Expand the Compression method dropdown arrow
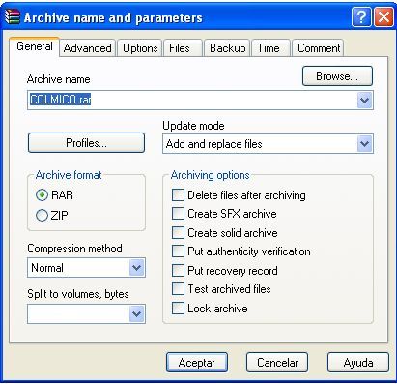 (137, 268)
